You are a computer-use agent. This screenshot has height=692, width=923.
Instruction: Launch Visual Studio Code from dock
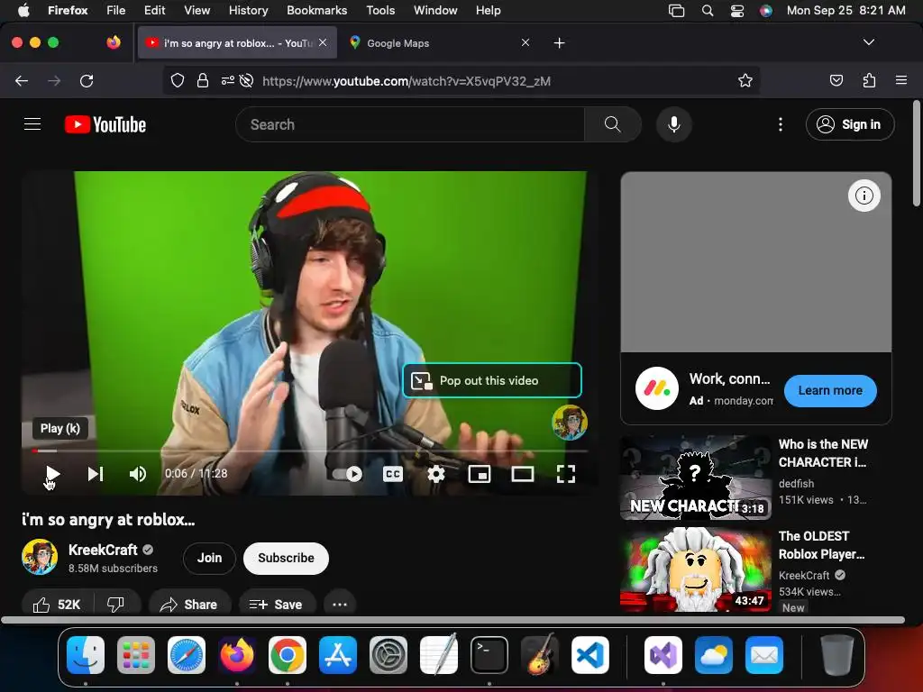pyautogui.click(x=589, y=655)
